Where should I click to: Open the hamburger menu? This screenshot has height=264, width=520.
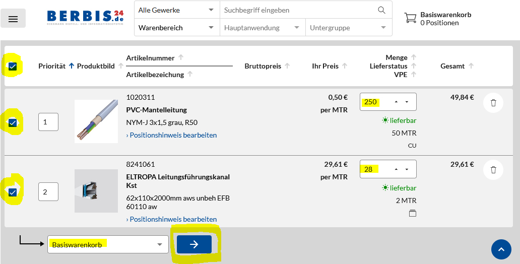pos(13,19)
